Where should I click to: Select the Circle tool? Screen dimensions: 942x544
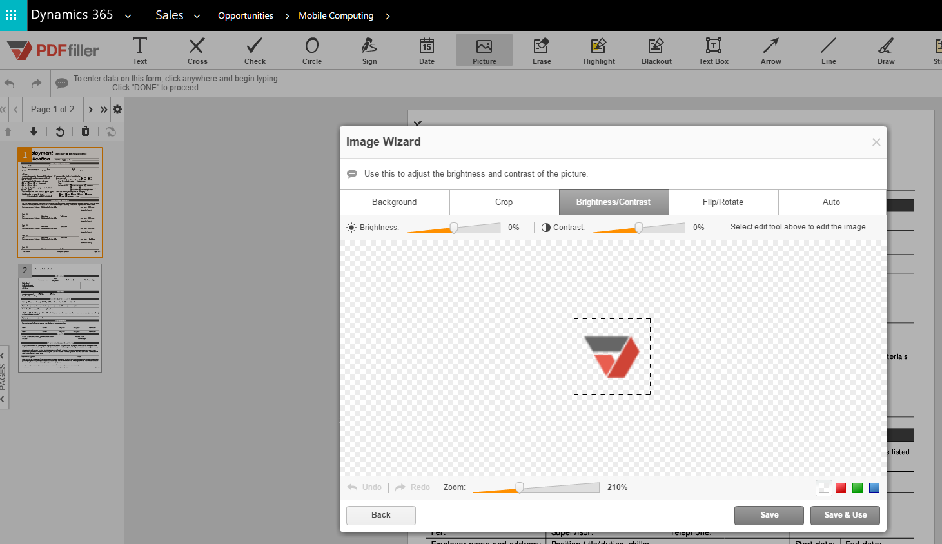pos(312,50)
